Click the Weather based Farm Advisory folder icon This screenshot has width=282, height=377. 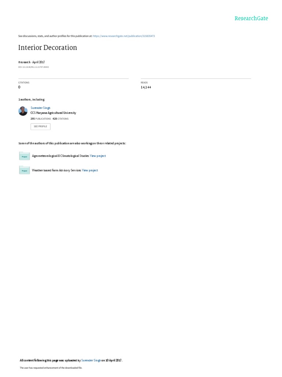tap(24, 170)
